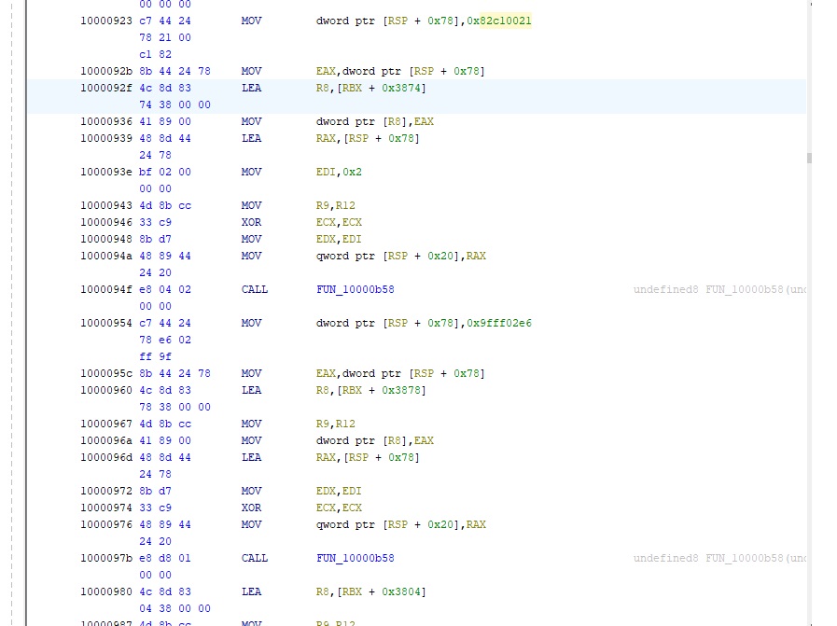Select address 10000936
This screenshot has height=626, width=837.
tap(105, 121)
